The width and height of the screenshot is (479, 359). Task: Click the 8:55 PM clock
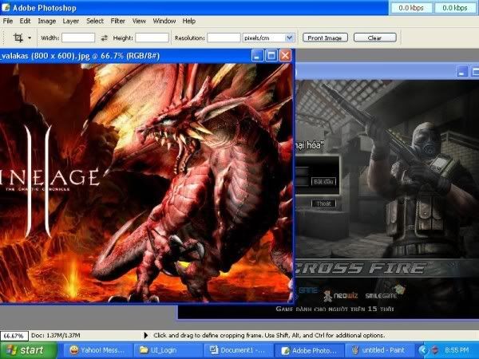point(457,350)
